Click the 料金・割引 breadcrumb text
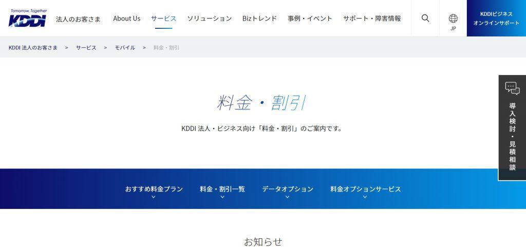The width and height of the screenshot is (526, 247). click(166, 48)
